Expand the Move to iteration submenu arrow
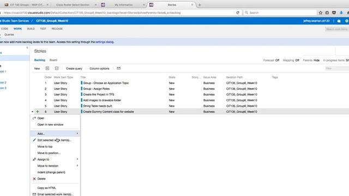The width and height of the screenshot is (349, 196). (x=77, y=166)
